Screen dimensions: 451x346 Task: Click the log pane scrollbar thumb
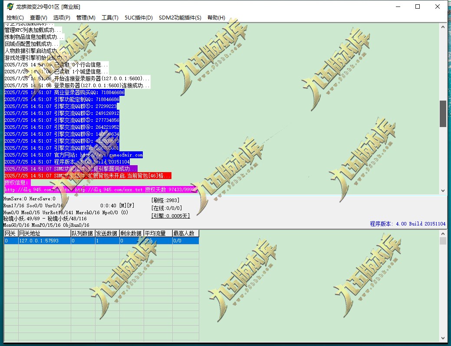point(443,114)
